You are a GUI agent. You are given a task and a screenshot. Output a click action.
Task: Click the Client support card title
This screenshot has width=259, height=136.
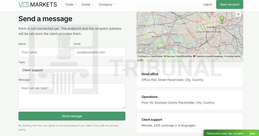pyautogui.click(x=152, y=120)
